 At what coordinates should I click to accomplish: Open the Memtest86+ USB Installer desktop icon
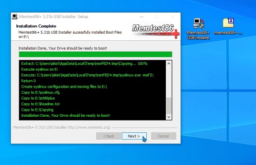pyautogui.click(x=198, y=29)
